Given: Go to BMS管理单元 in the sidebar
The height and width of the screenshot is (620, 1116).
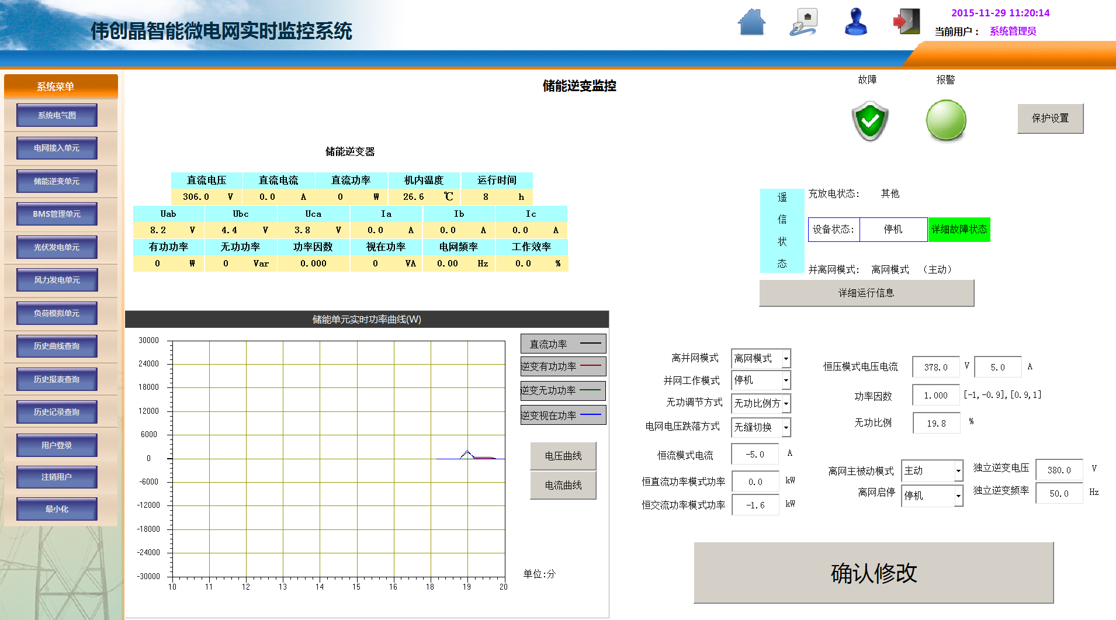Looking at the screenshot, I should point(57,214).
